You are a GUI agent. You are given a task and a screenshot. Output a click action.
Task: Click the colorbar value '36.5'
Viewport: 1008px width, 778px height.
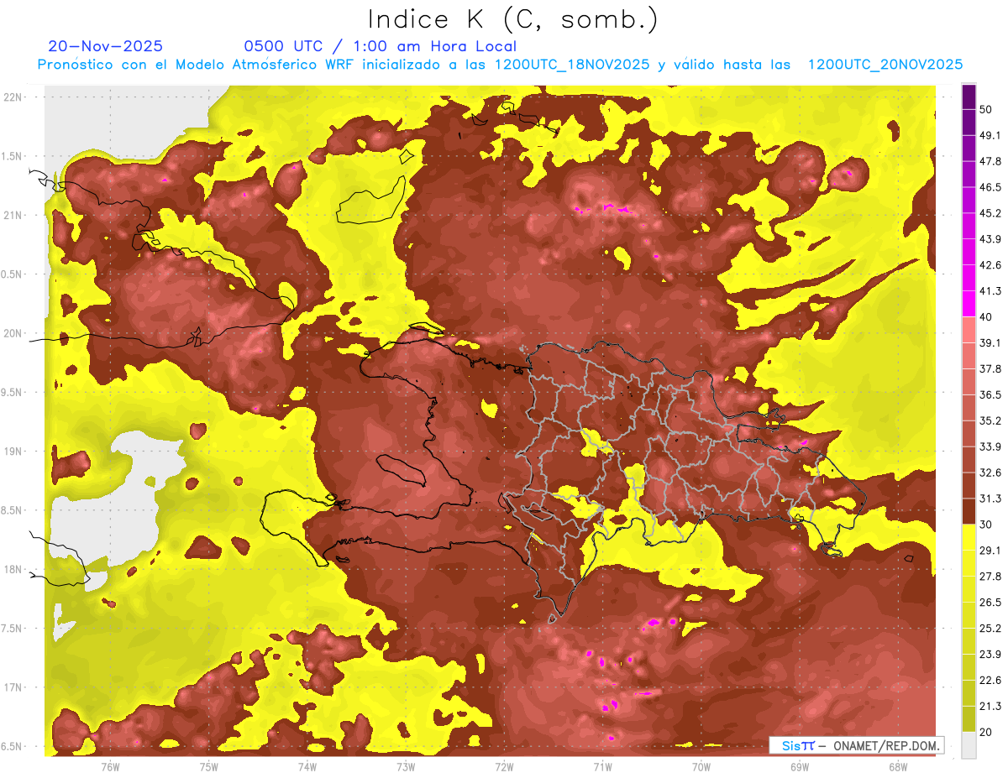[990, 394]
